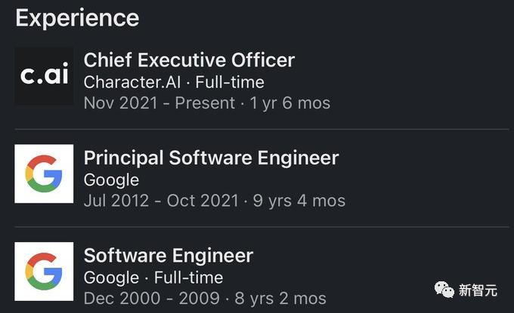Click Full-time label in Software Engineer entry
The height and width of the screenshot is (313, 514).
coord(188,278)
